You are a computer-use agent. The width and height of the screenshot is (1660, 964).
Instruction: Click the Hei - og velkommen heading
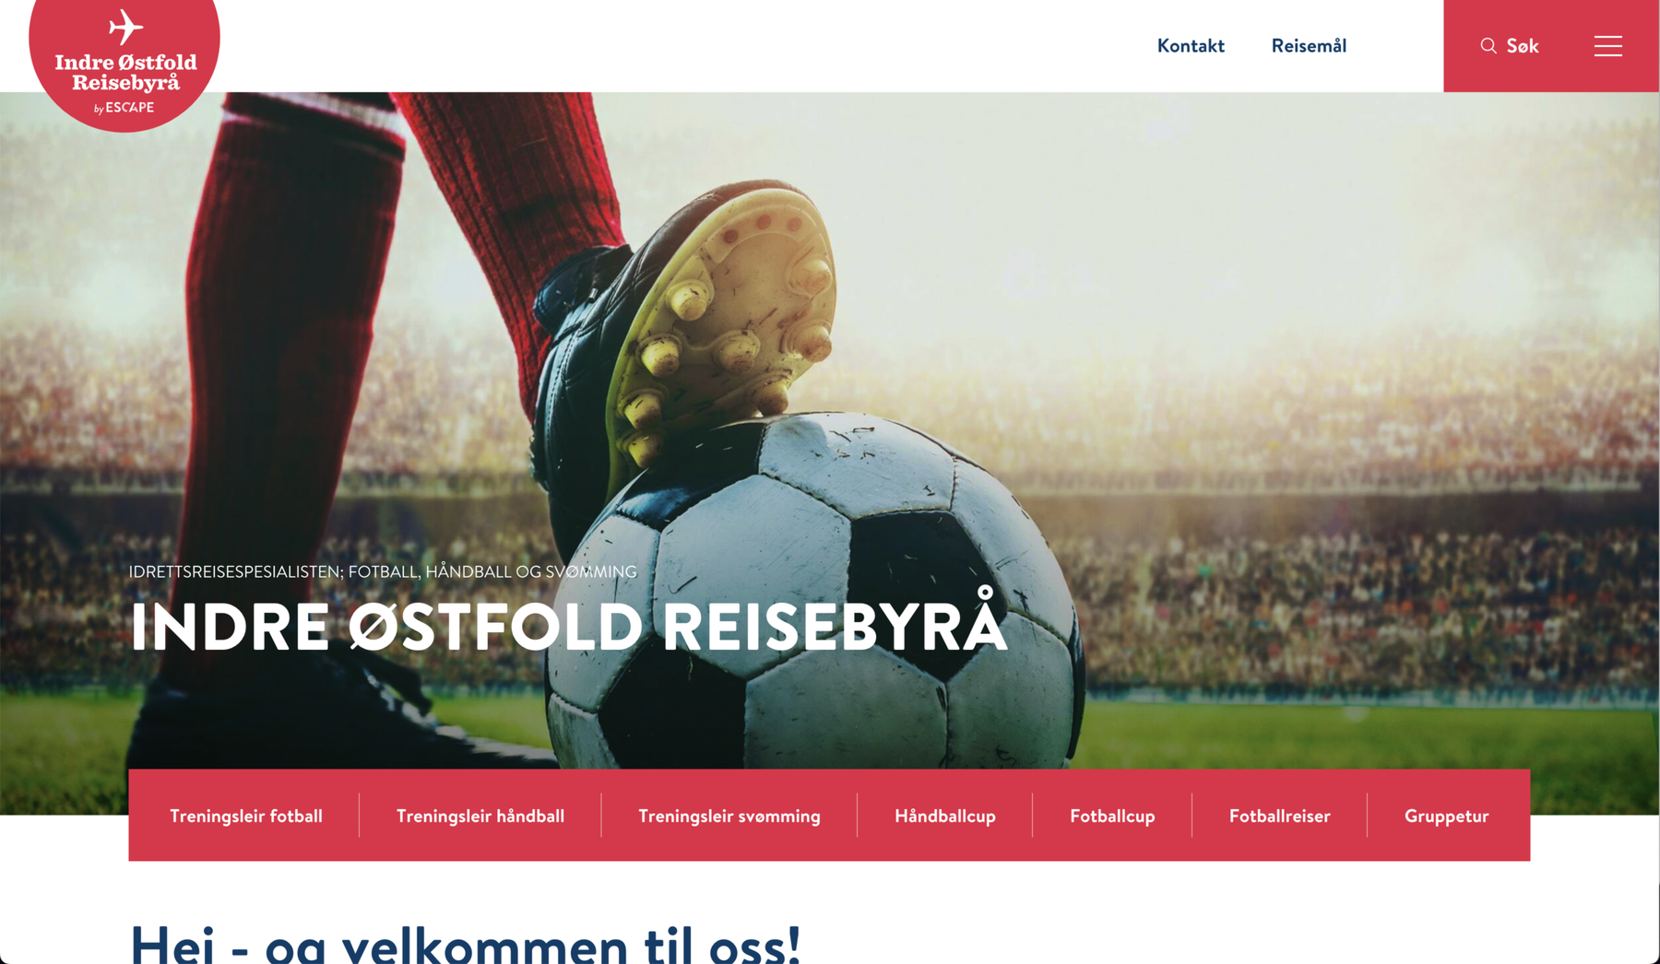click(x=466, y=943)
